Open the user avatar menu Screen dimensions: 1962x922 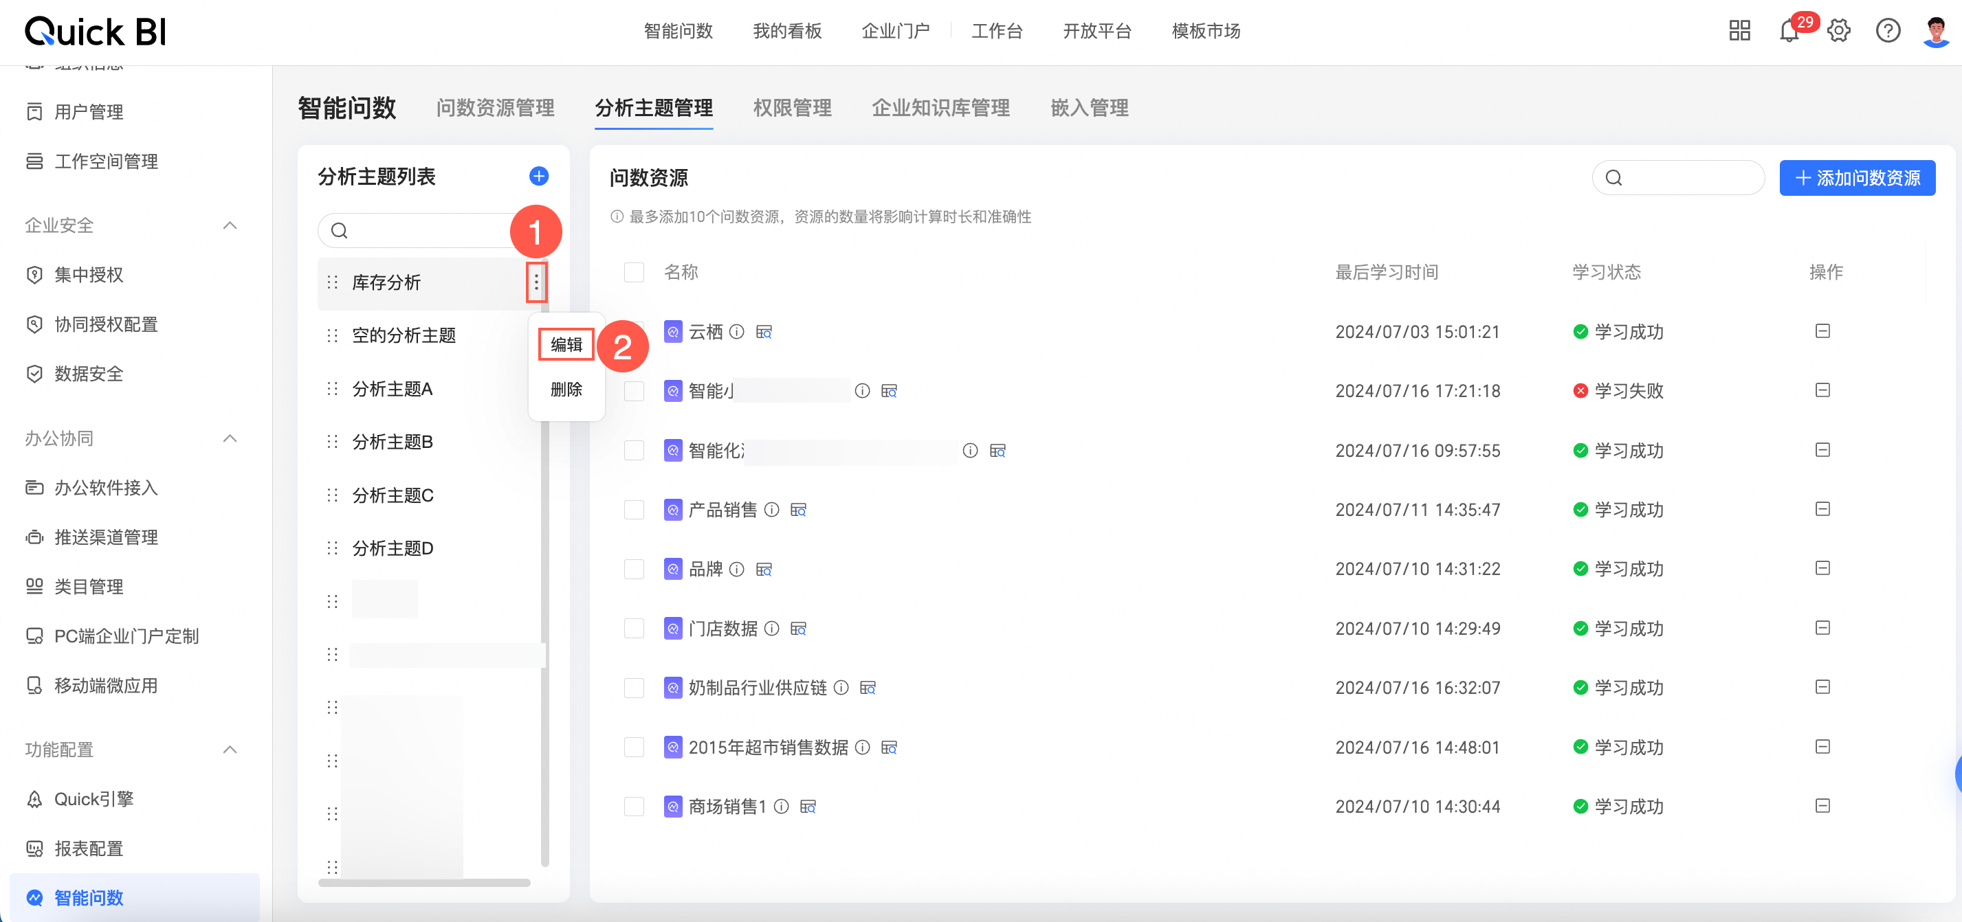coord(1935,31)
